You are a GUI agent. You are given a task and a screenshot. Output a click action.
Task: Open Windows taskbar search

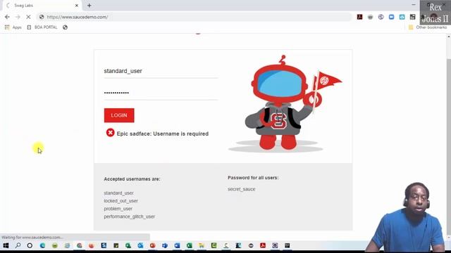point(18,245)
